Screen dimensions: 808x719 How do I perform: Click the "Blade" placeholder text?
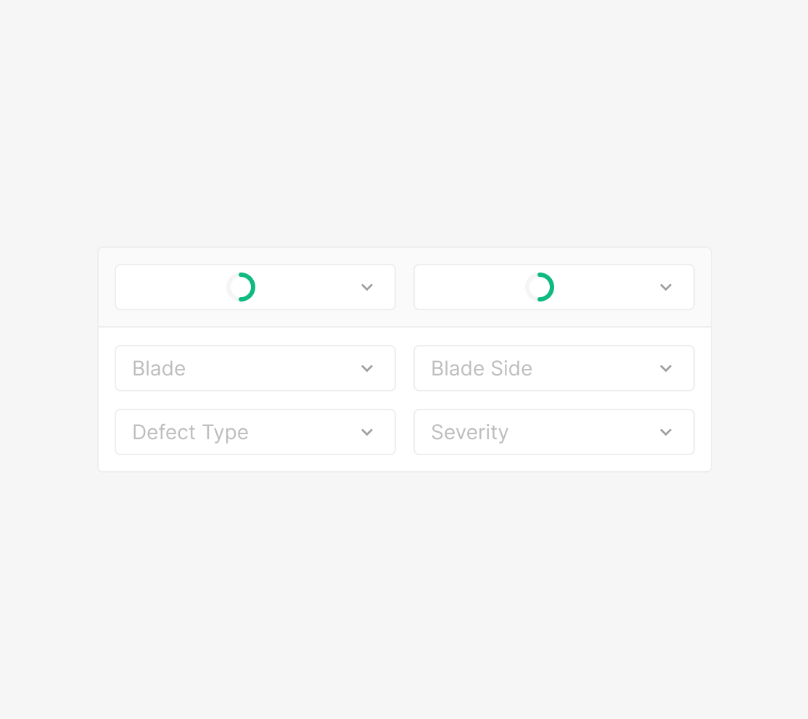159,368
